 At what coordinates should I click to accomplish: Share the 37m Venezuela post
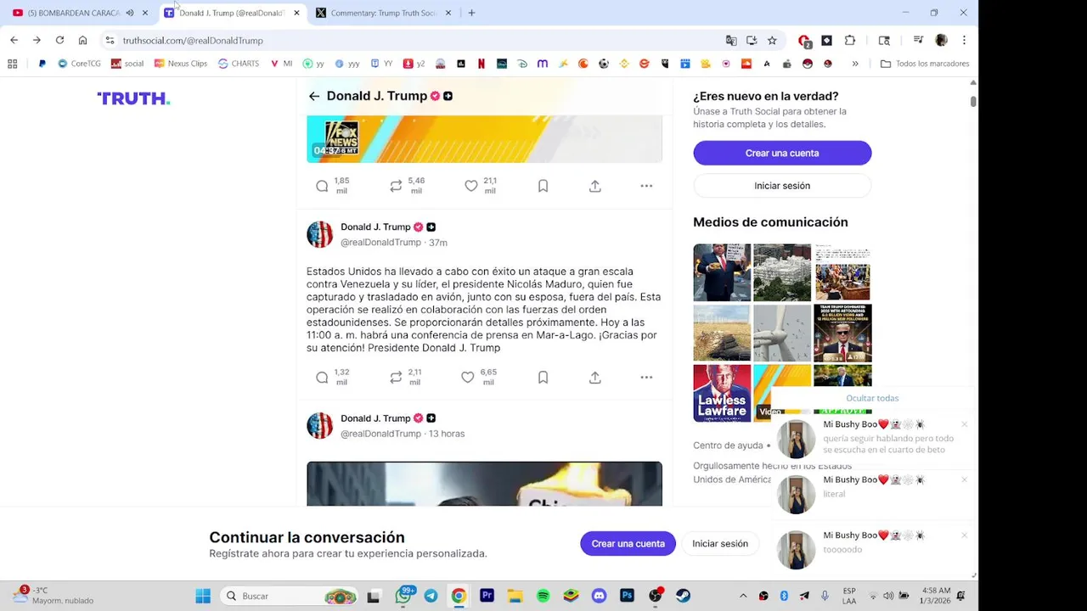[x=595, y=378]
